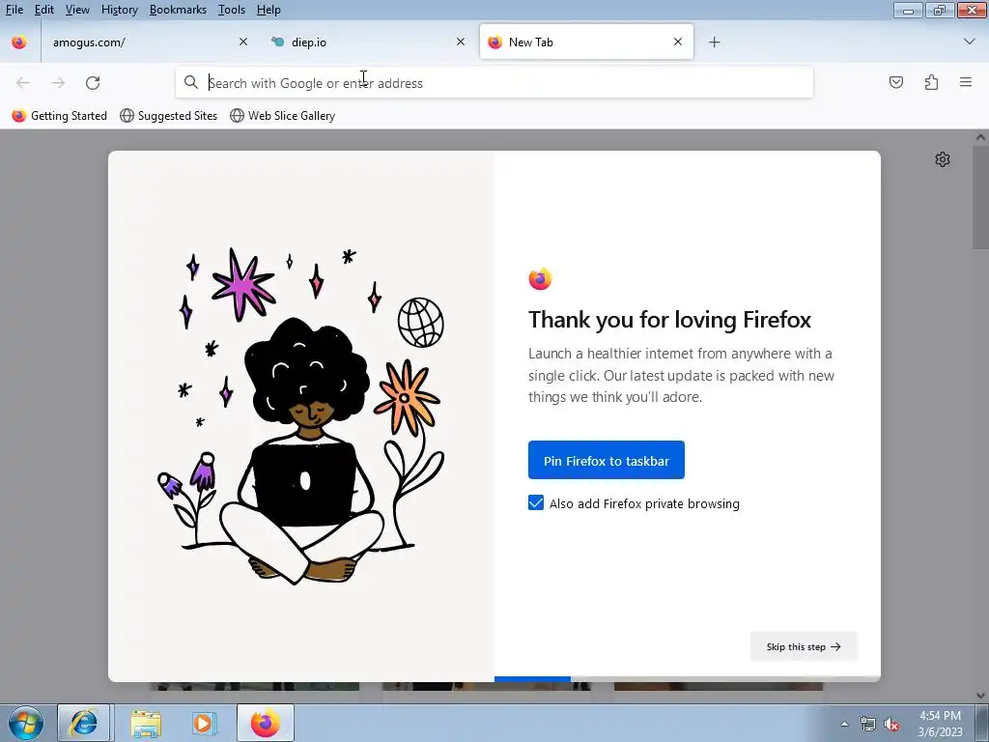The width and height of the screenshot is (989, 742).
Task: Click the New Tab settings gear icon
Action: click(943, 159)
